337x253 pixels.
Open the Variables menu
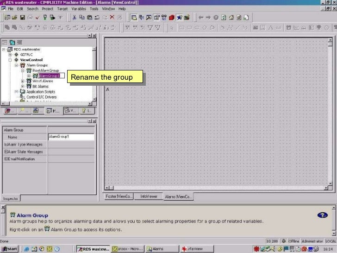tap(79, 9)
